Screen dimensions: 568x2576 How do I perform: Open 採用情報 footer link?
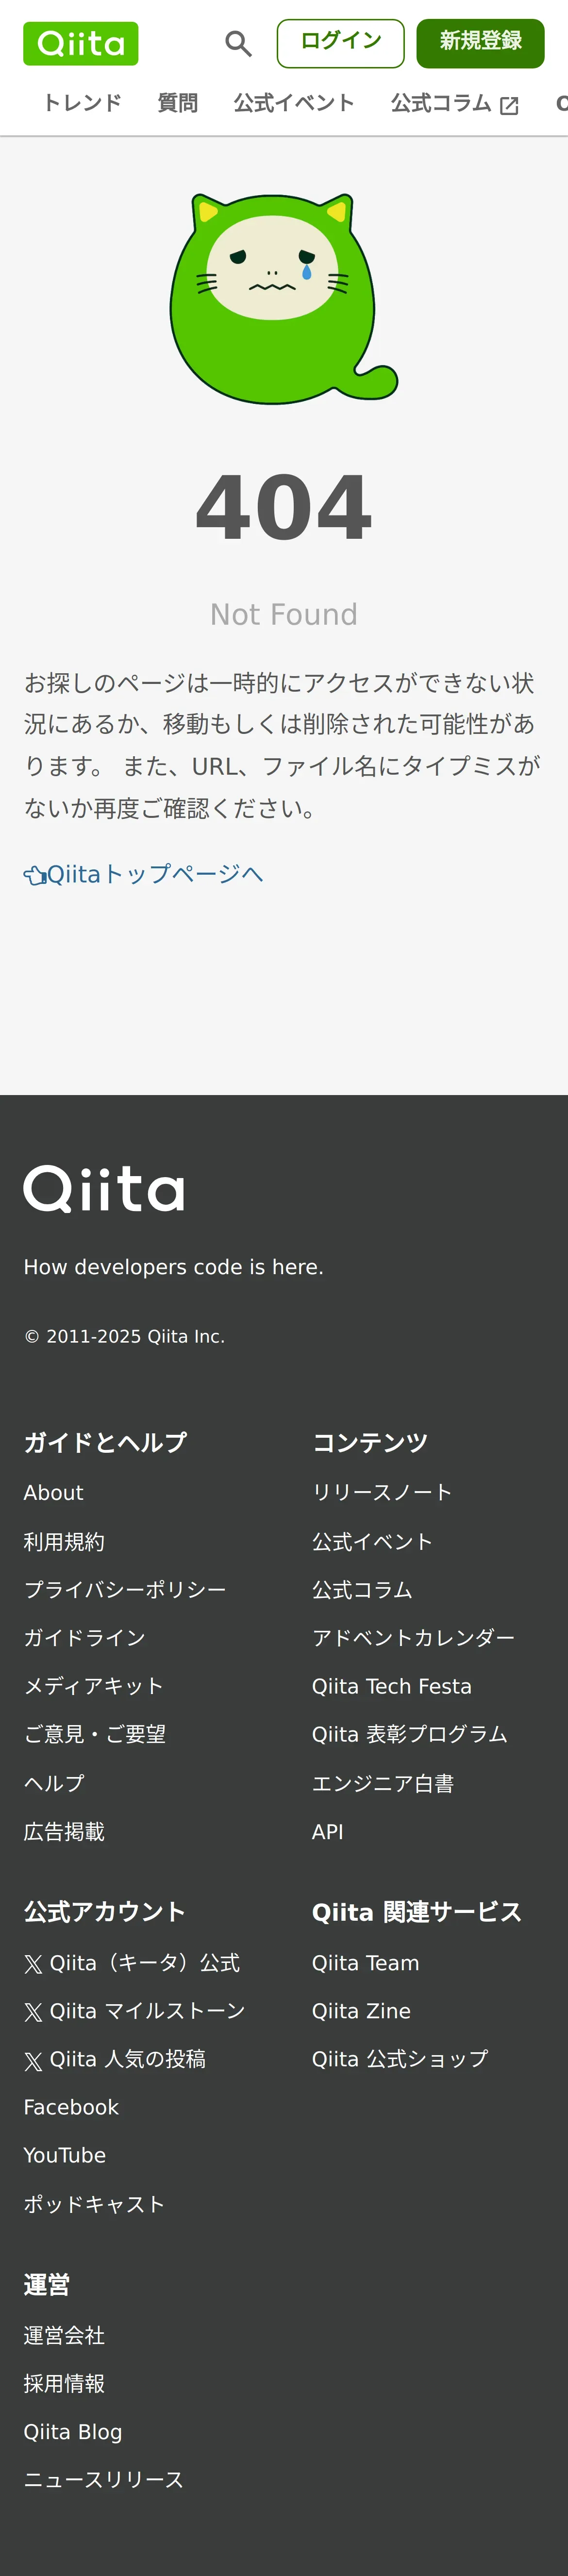(x=64, y=2383)
